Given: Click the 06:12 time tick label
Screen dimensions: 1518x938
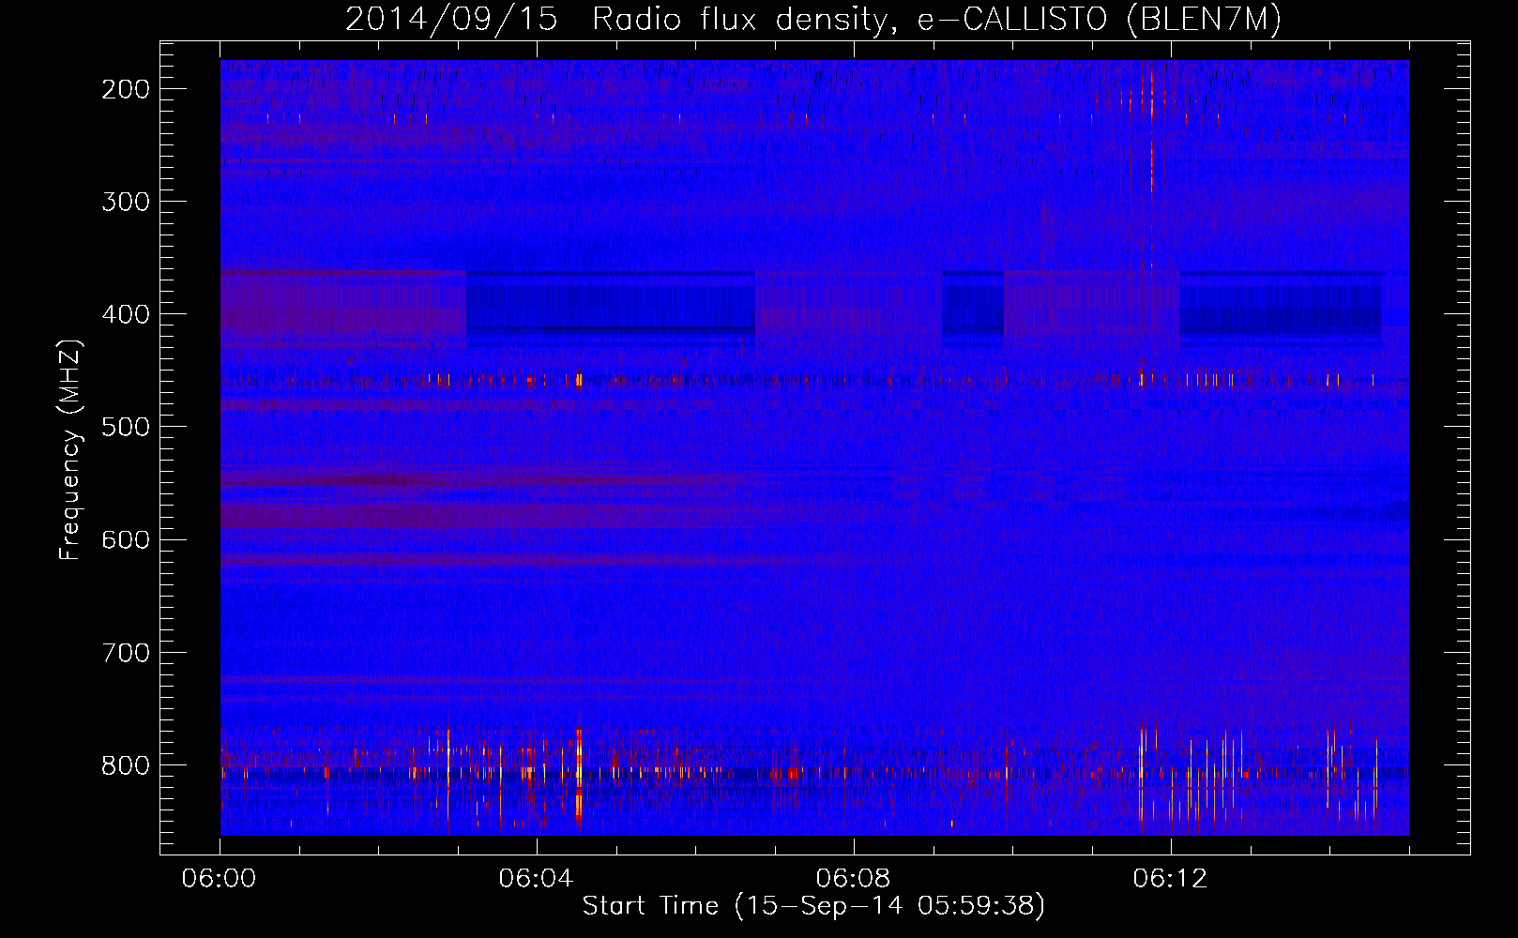Looking at the screenshot, I should [x=1171, y=879].
